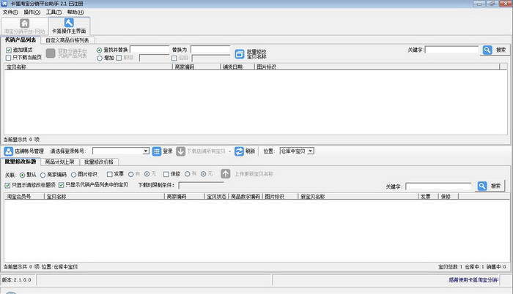
Task: Open the 工具(T) menu
Action: coord(53,12)
